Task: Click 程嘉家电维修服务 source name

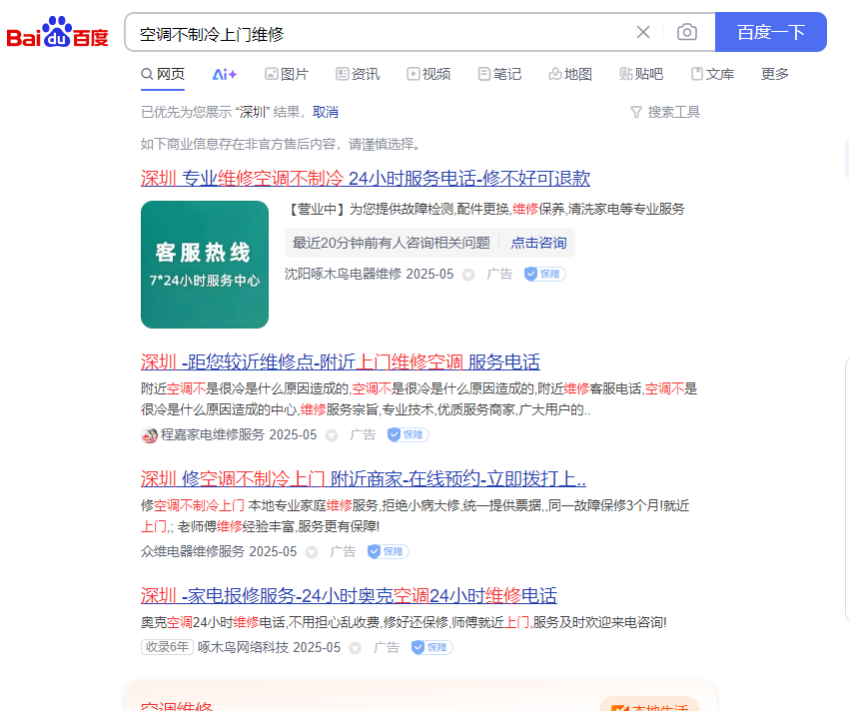Action: [x=213, y=434]
